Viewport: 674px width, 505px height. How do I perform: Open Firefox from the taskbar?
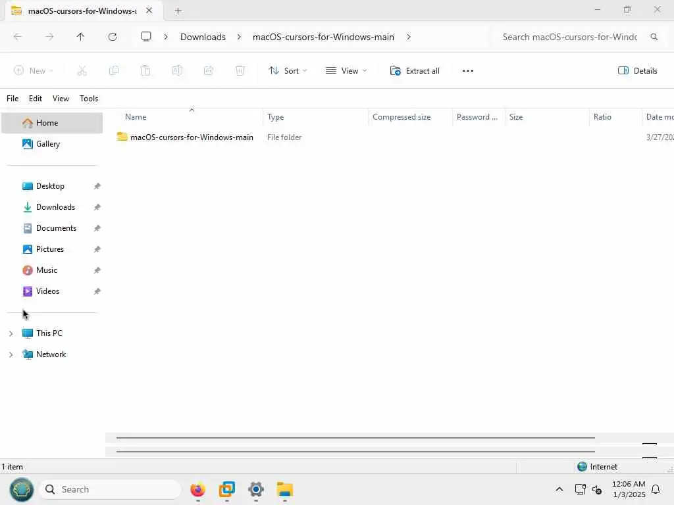point(197,489)
